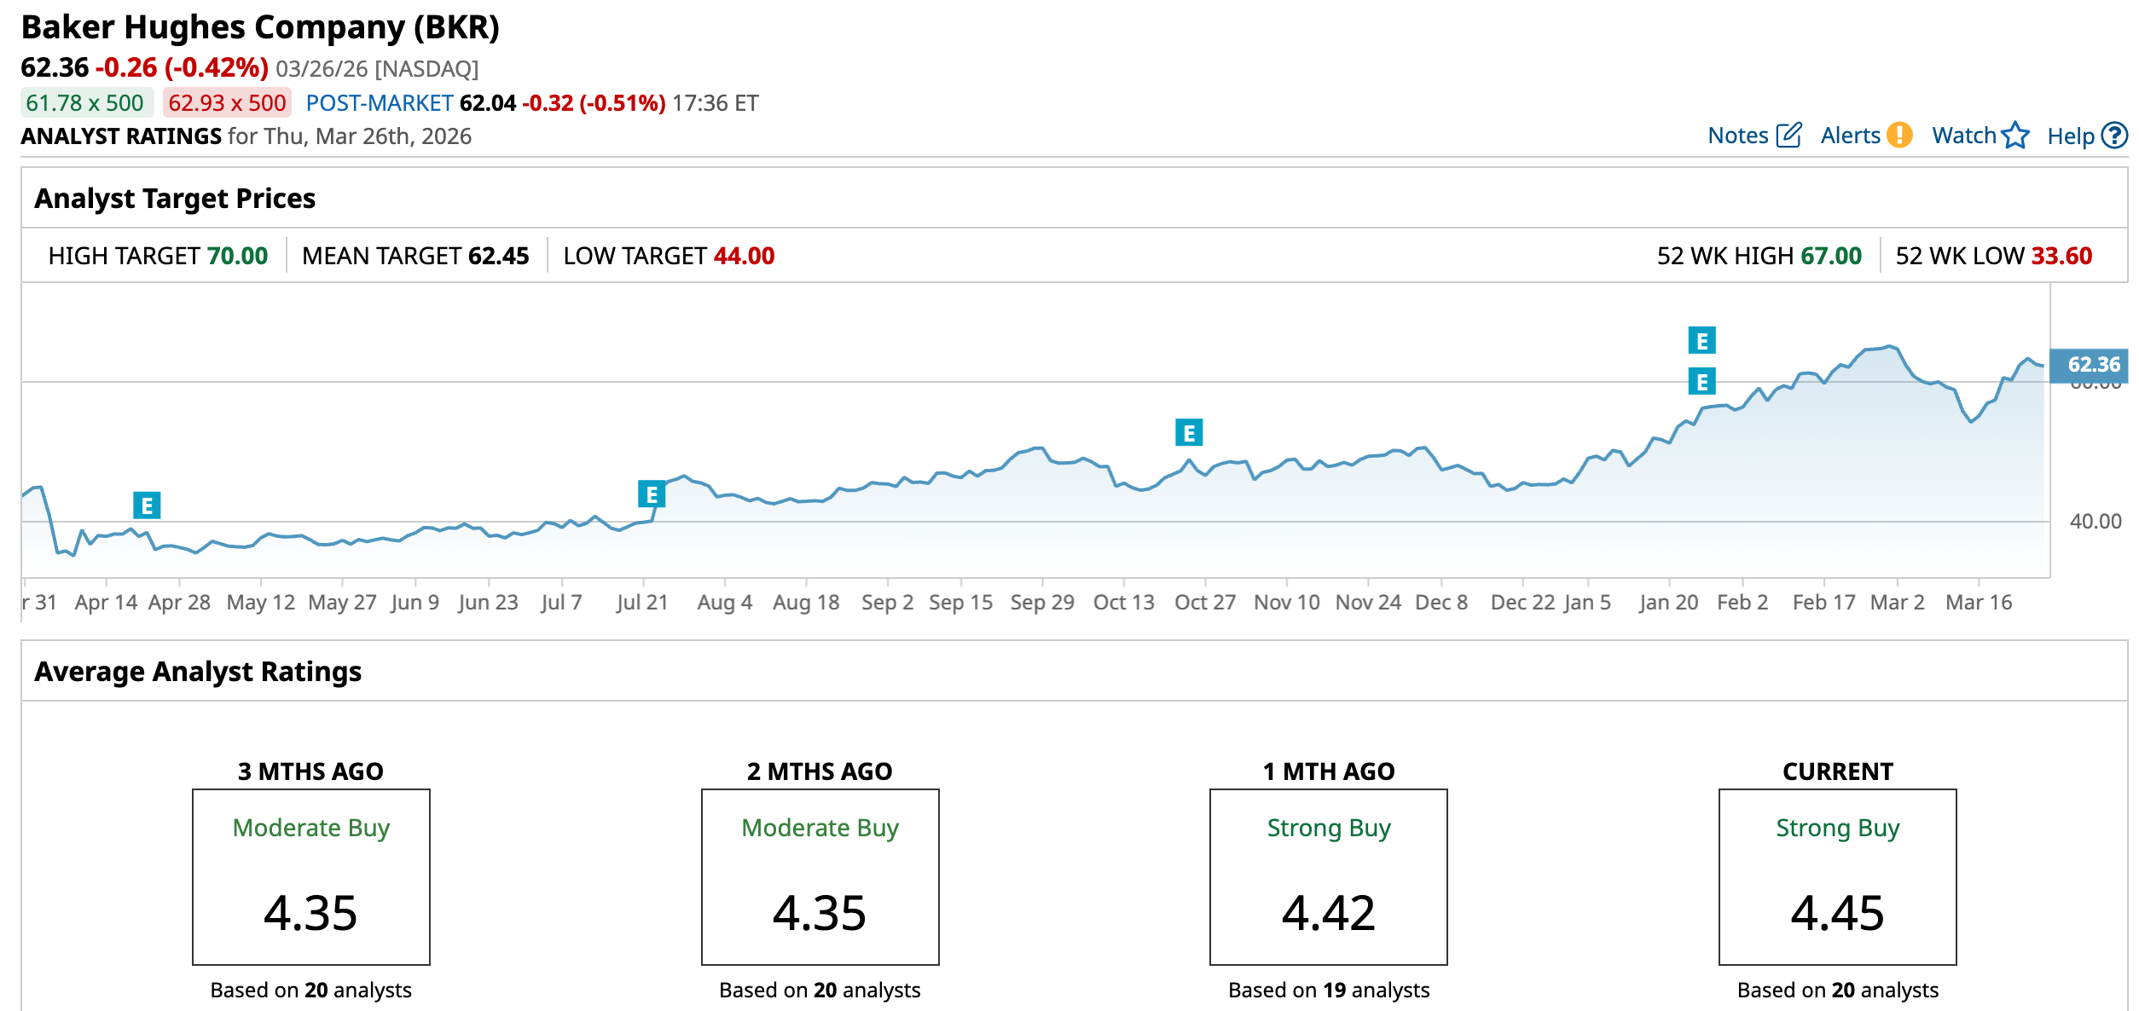Click the 3 MTHS AGO Moderate Buy box

[311, 876]
